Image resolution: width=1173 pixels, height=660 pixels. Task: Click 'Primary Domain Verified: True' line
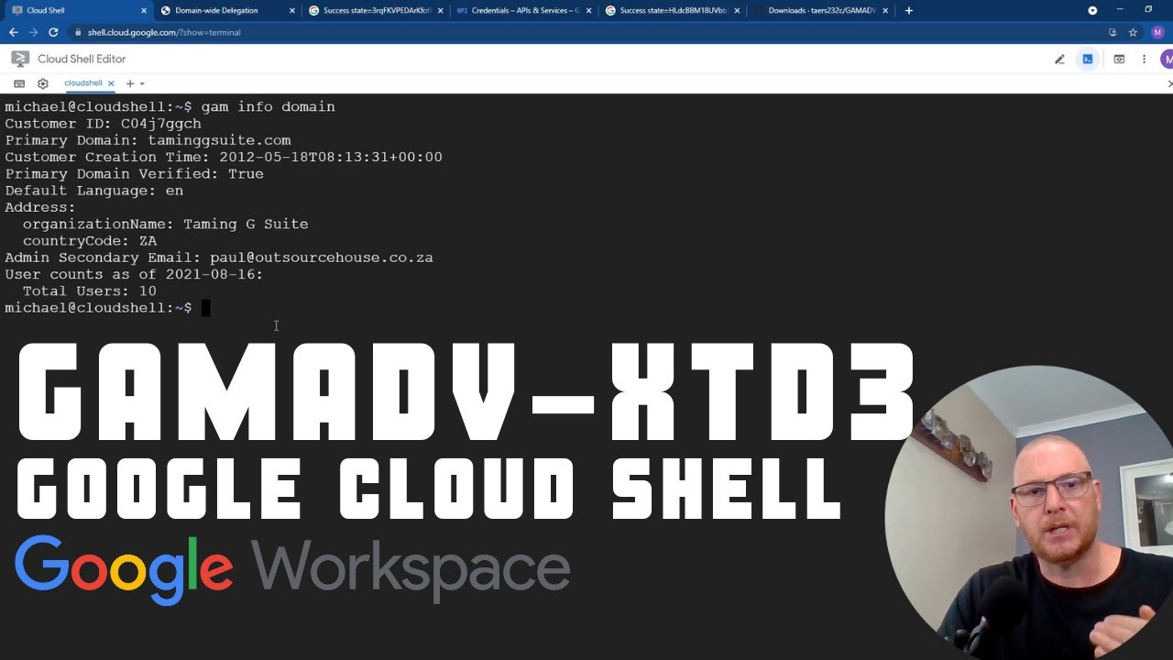tap(134, 173)
